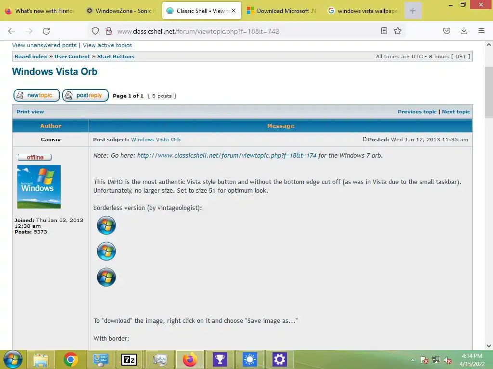Click the post reply button

click(86, 96)
